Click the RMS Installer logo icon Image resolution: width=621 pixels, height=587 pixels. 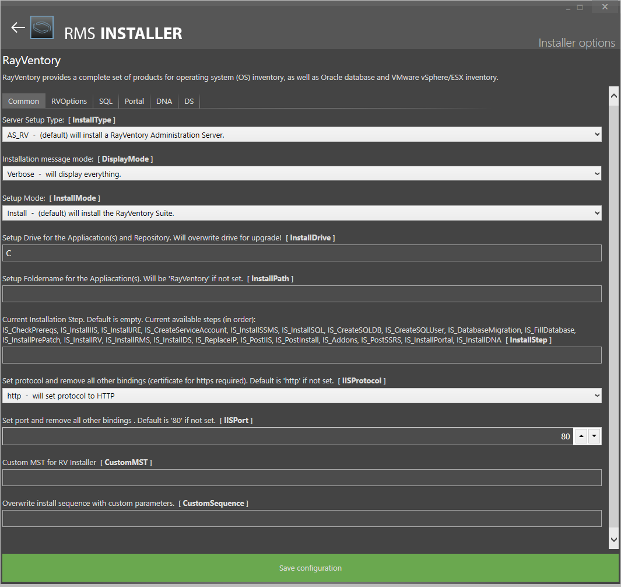tap(42, 27)
